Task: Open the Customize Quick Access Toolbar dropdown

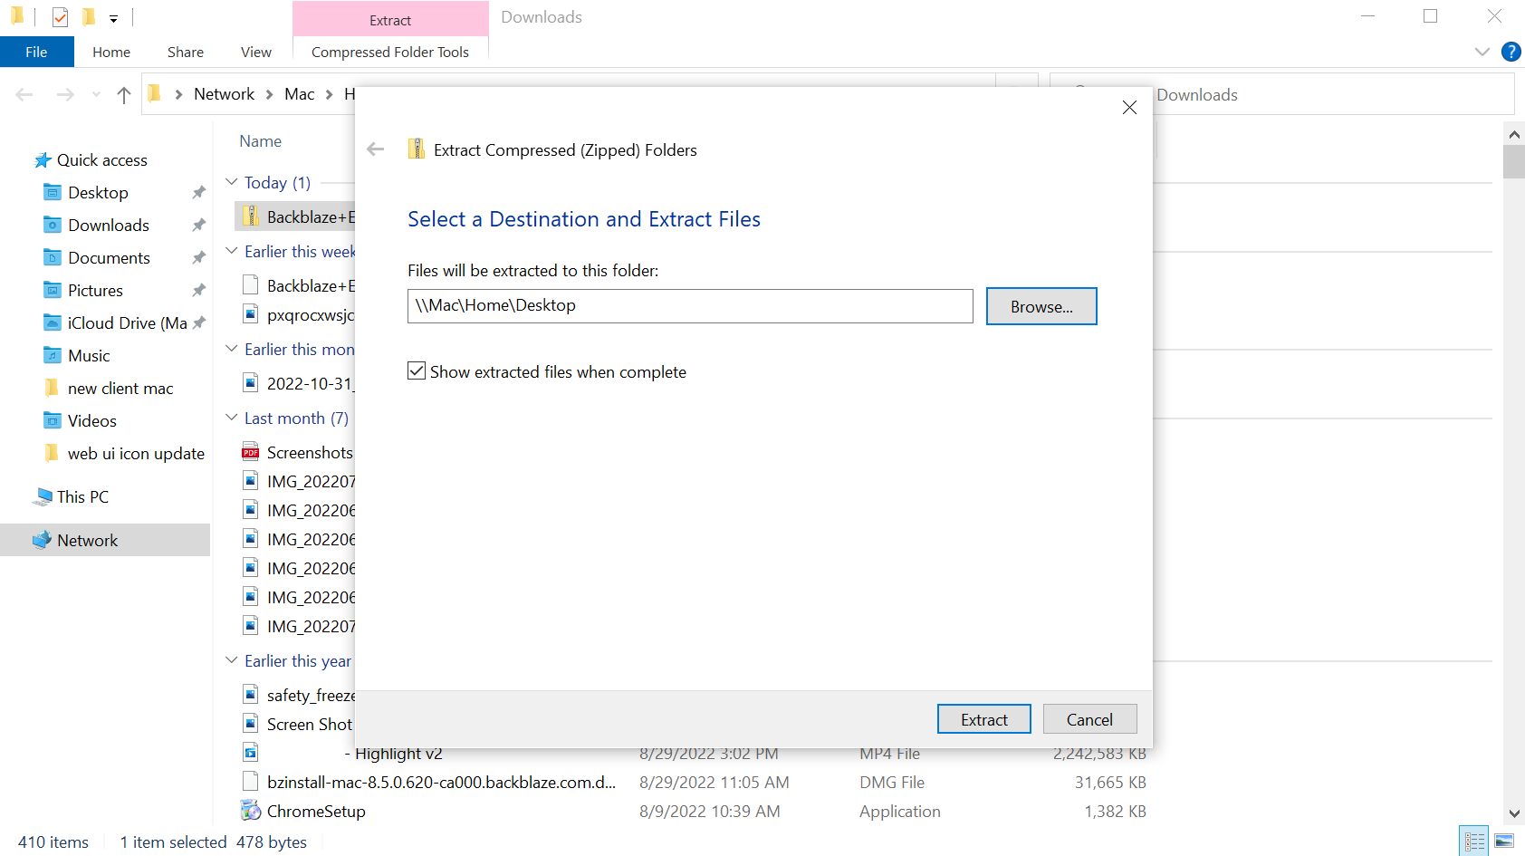Action: point(113,18)
